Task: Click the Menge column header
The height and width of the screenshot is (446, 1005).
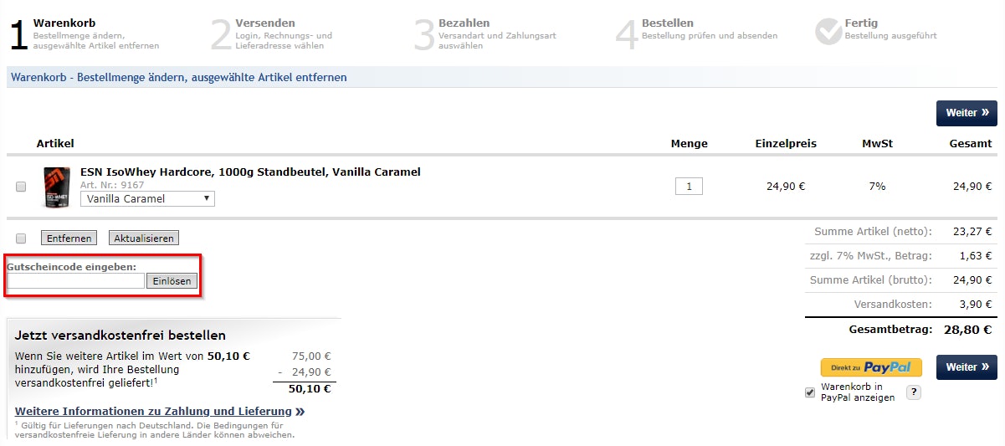Action: pos(689,144)
